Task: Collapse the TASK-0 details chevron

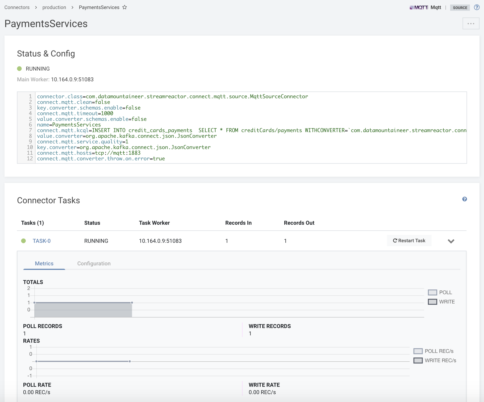Action: coord(451,241)
